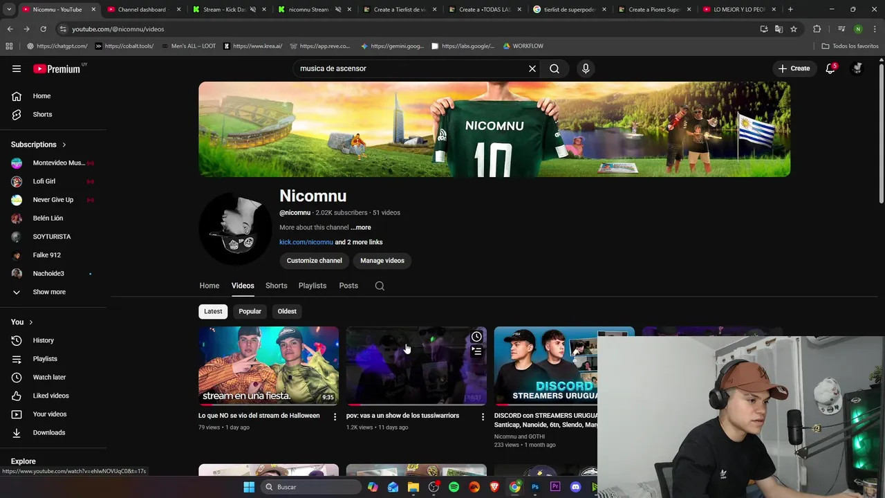This screenshot has height=498, width=885.
Task: Open Spotify from the taskbar
Action: (454, 487)
